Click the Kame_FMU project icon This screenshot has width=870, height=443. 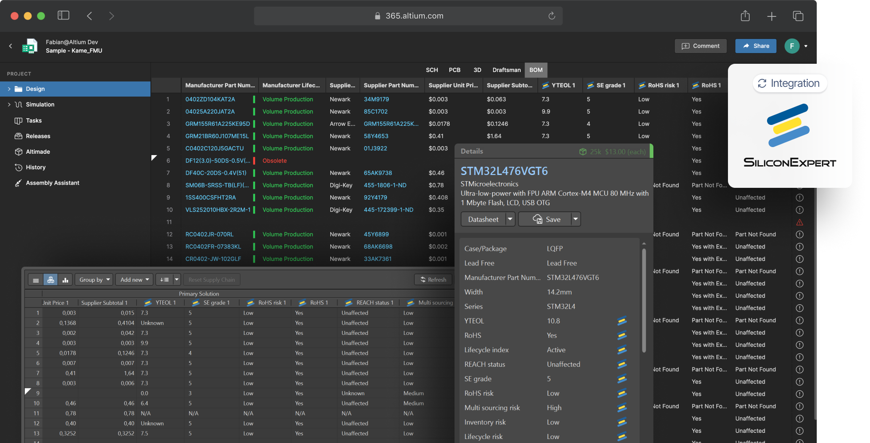[30, 46]
